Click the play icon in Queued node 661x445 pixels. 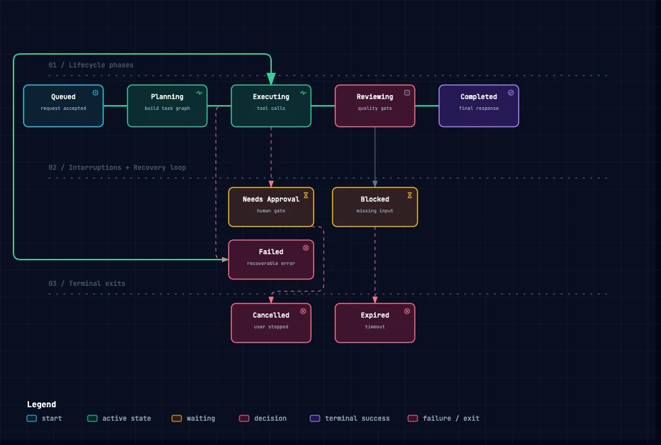pos(95,93)
